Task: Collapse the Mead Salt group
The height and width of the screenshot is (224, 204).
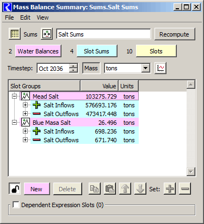Action: tap(14, 96)
